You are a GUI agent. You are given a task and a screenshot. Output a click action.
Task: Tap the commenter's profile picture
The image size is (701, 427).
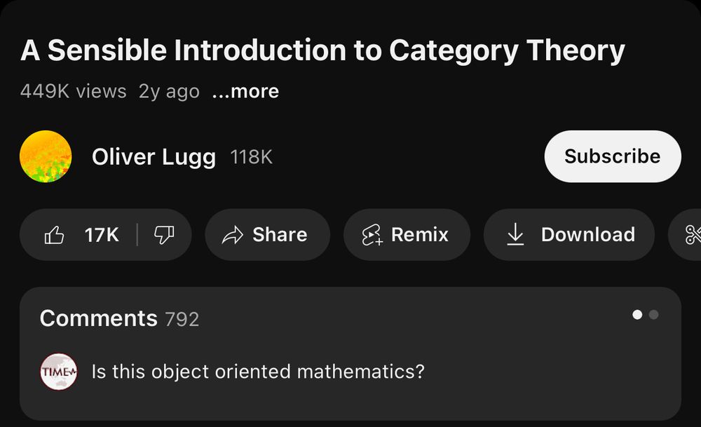point(58,372)
